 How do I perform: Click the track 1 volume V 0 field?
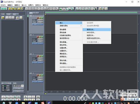35,20
